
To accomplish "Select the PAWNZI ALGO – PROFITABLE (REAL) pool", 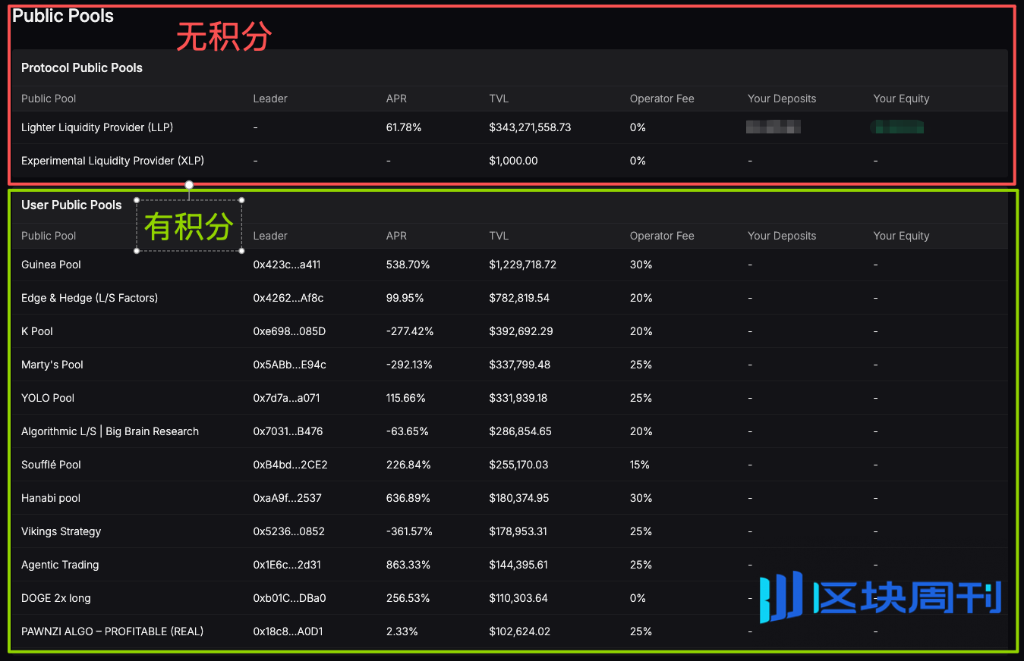I will click(x=112, y=631).
